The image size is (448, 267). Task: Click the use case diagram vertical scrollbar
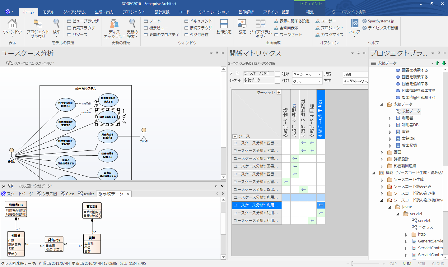[x=223, y=123]
